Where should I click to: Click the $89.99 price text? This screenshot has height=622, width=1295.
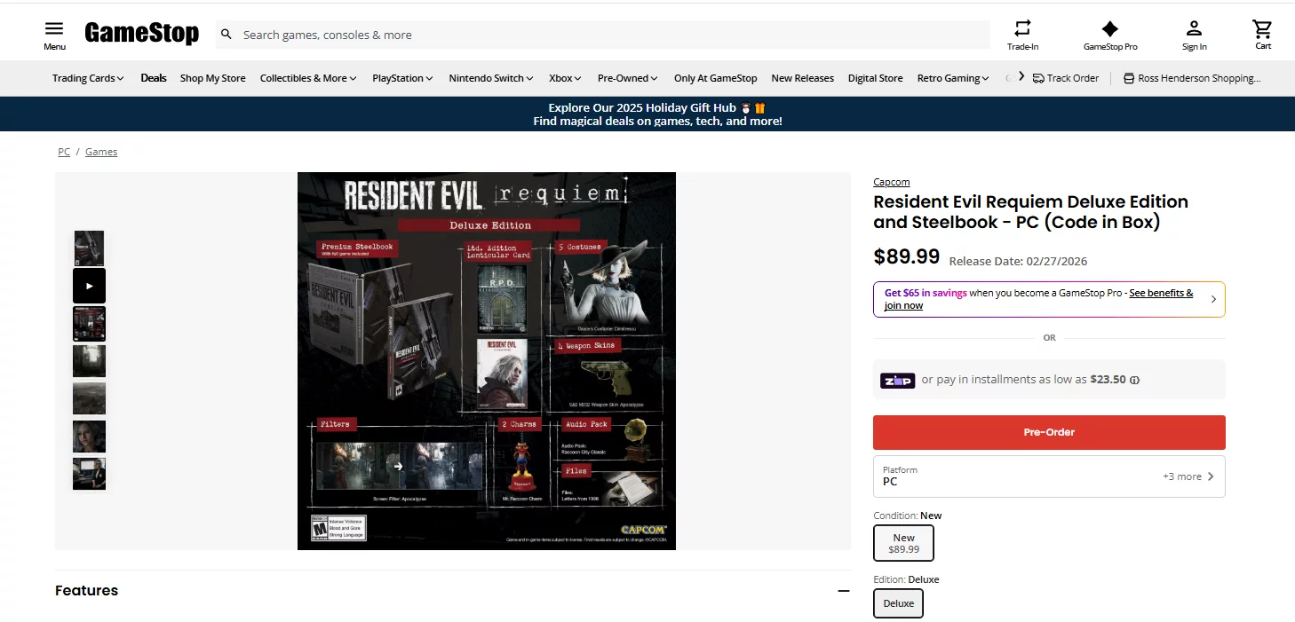[906, 257]
